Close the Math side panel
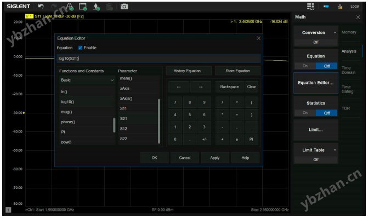The height and width of the screenshot is (218, 368). [358, 17]
